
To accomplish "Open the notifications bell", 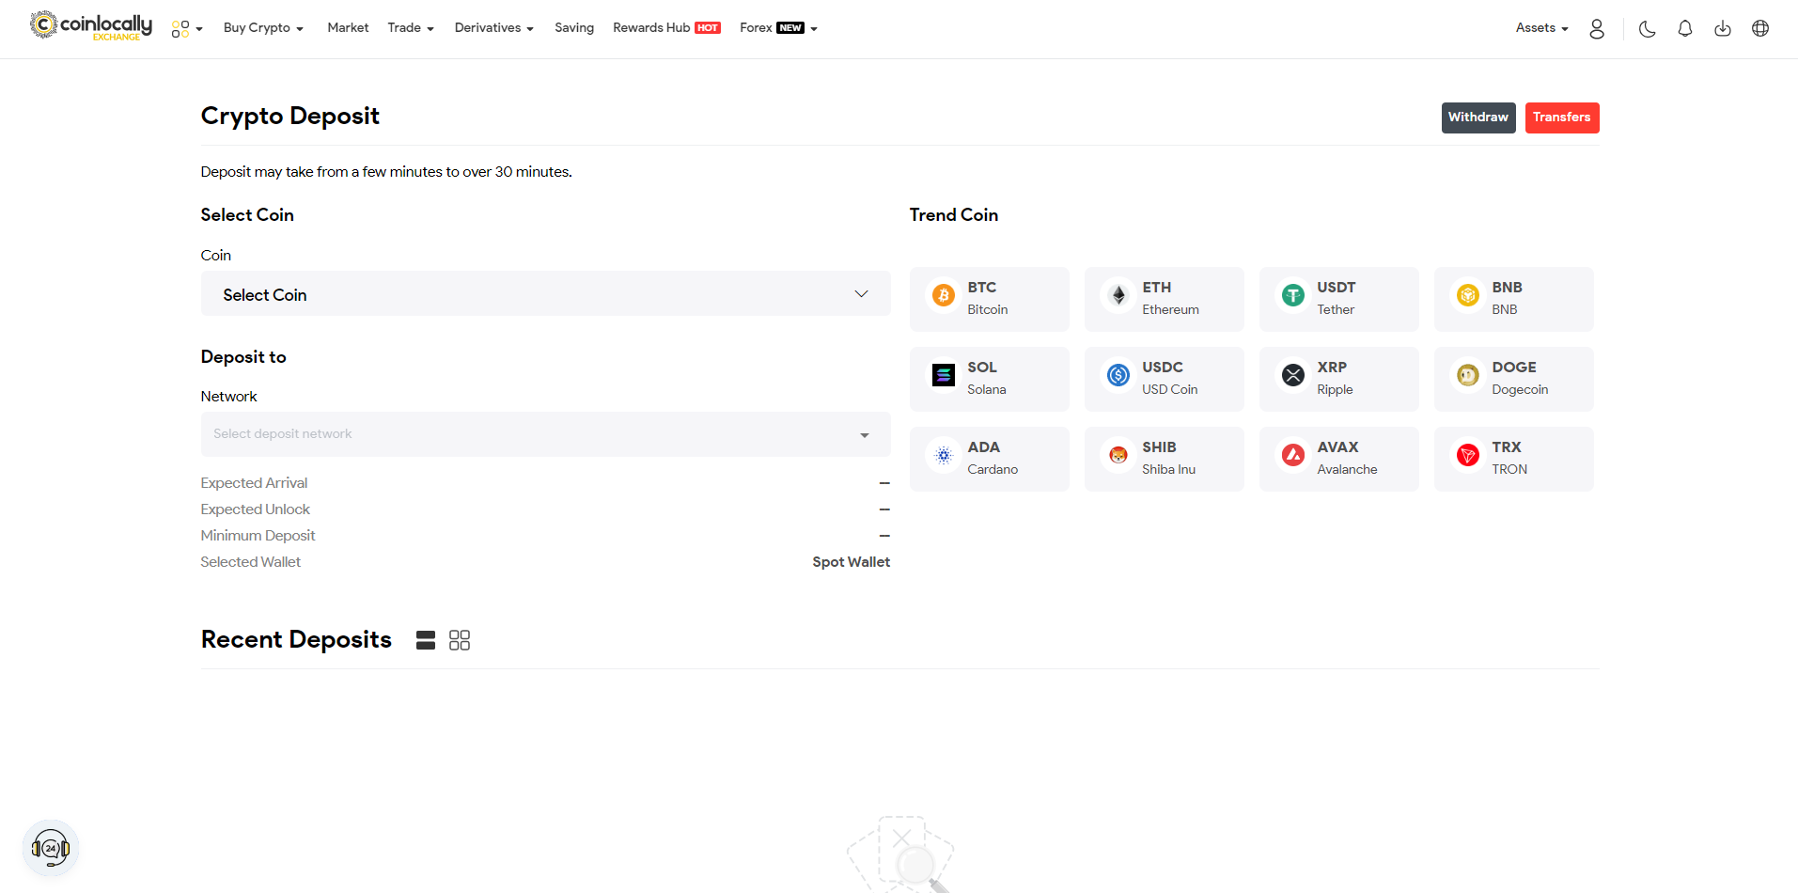I will [x=1684, y=29].
